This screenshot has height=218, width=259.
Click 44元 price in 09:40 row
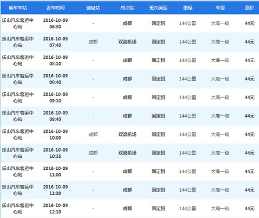(x=250, y=116)
